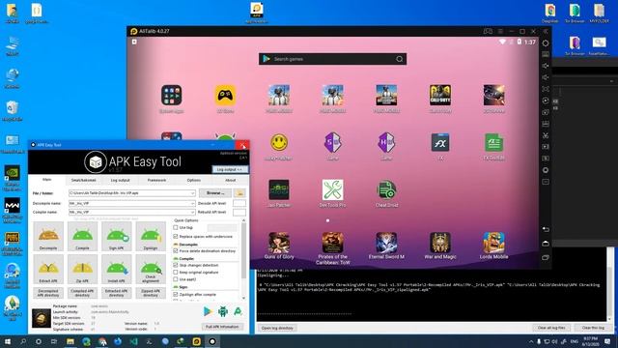Collapse the Sign section in Quick Options
Screen dimensions: 618x348
click(x=176, y=287)
